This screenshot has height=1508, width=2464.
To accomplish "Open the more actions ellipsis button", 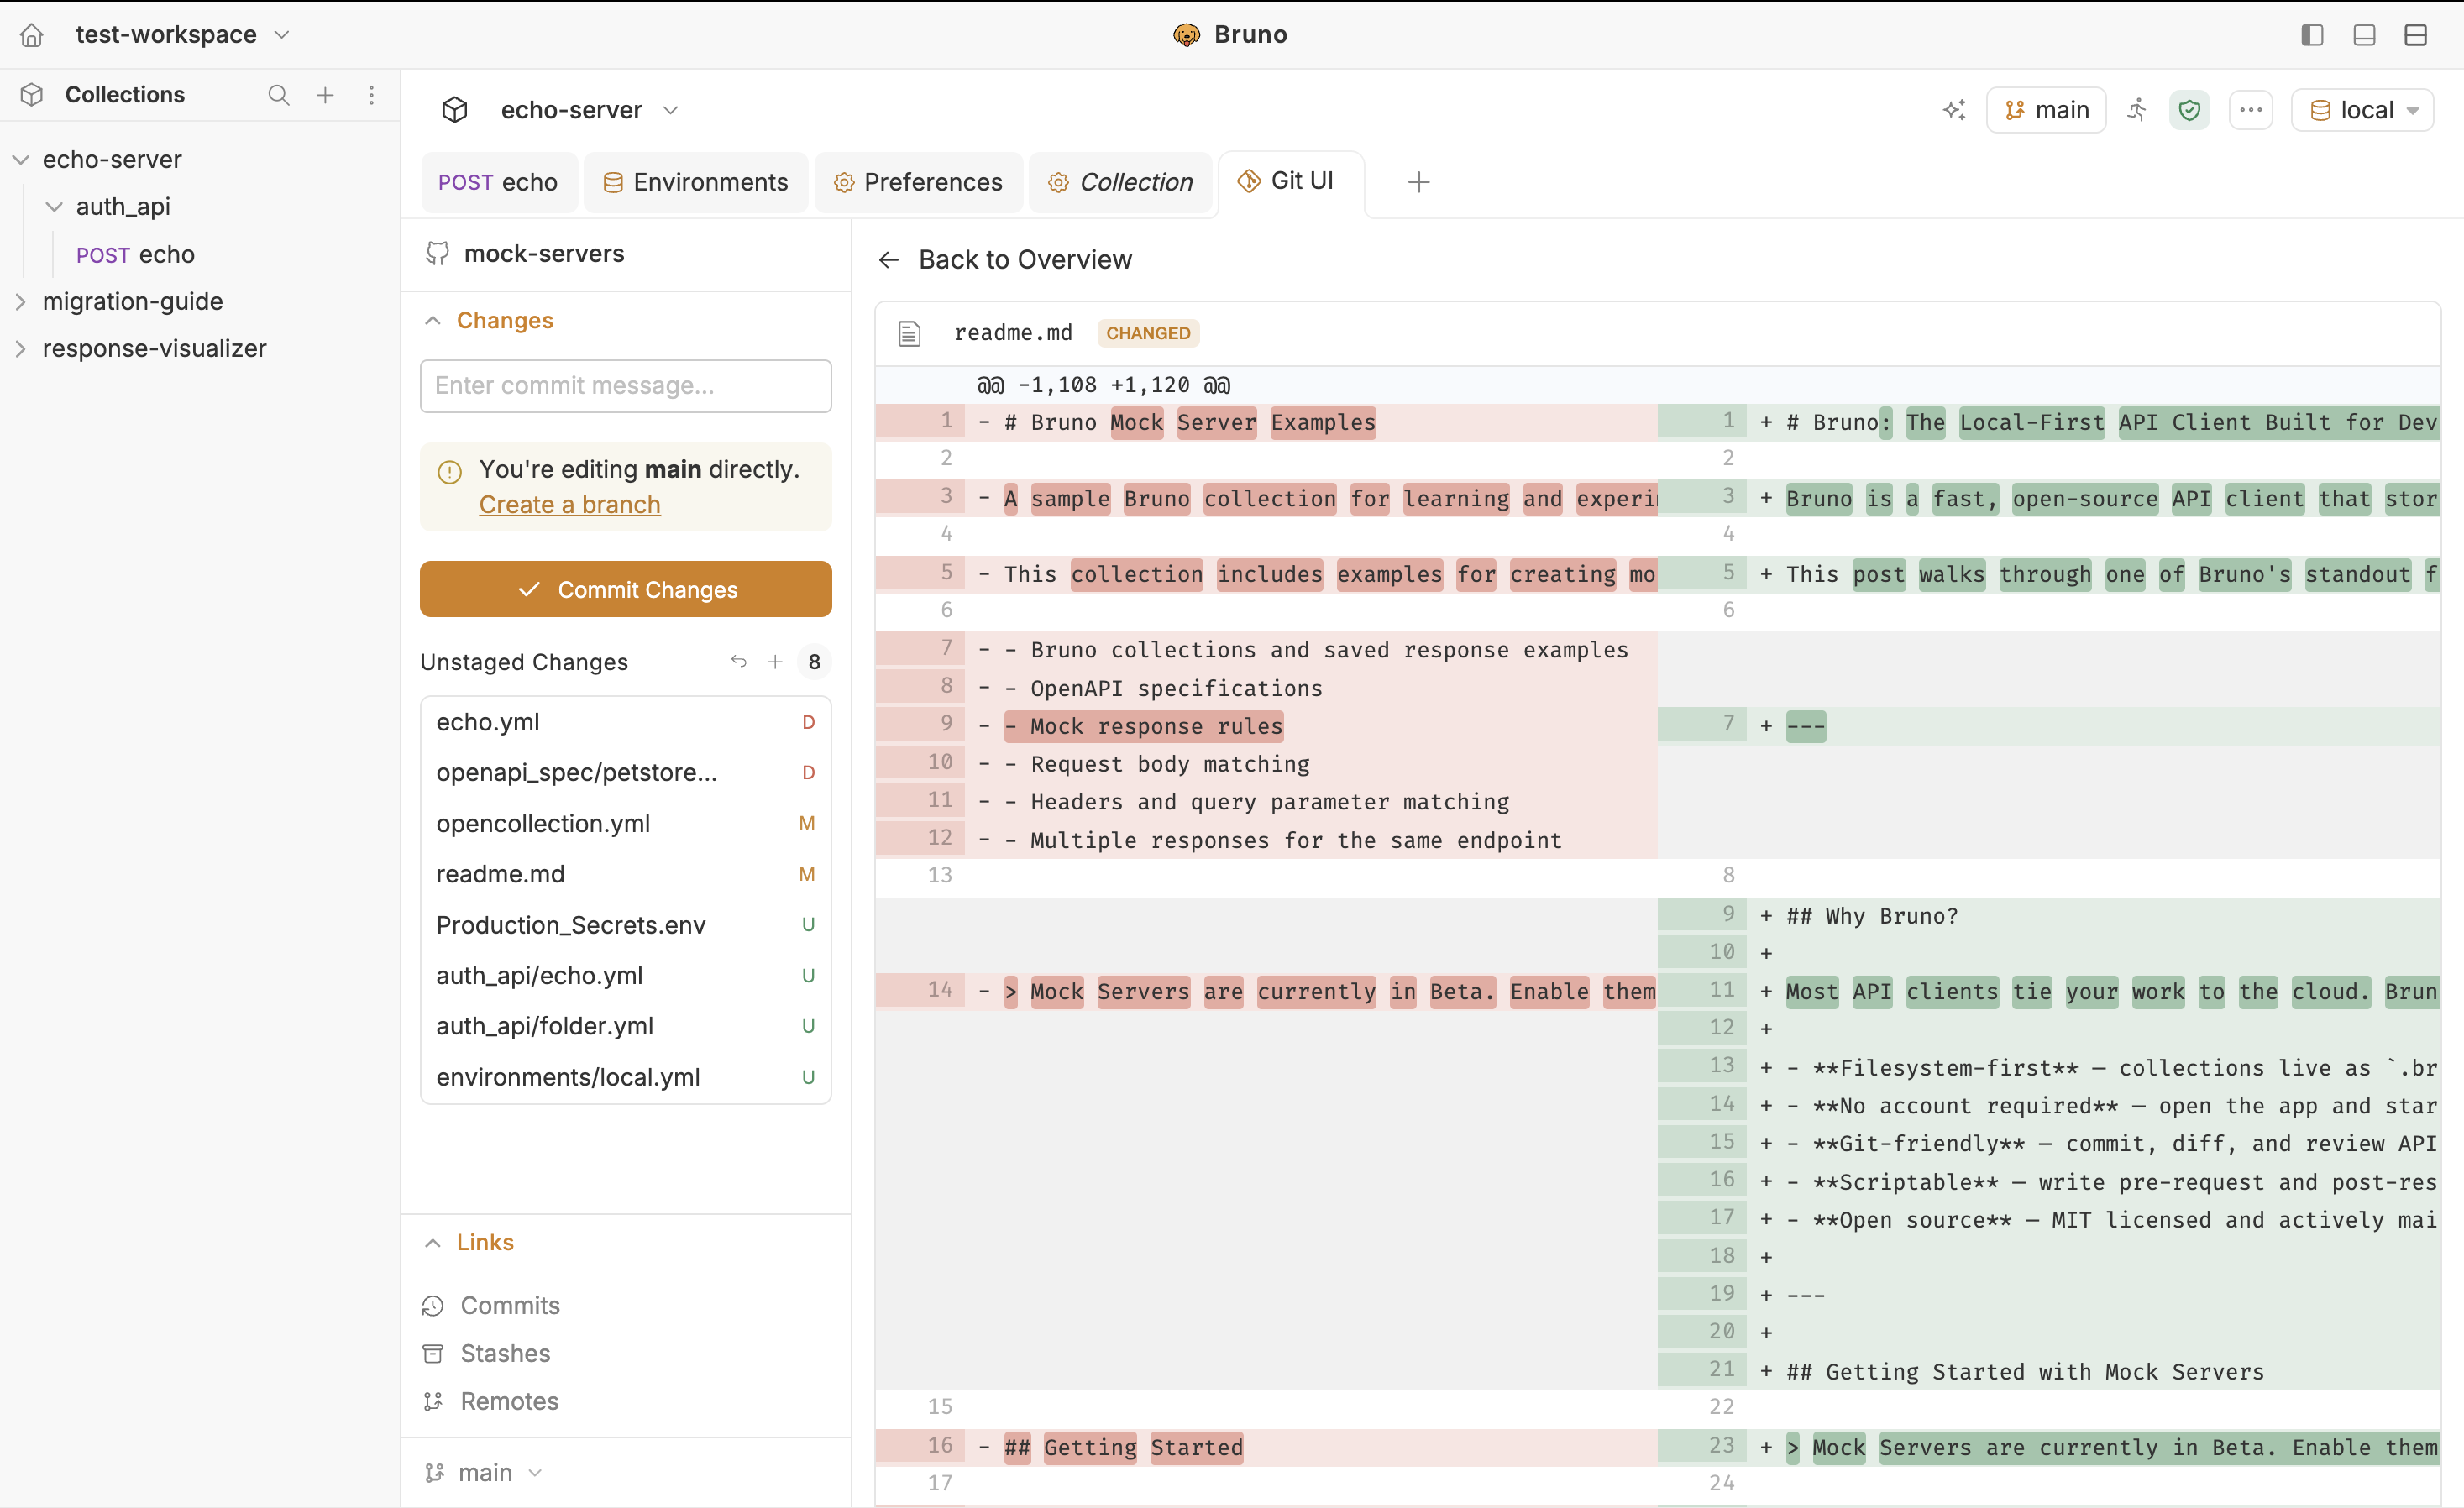I will (x=2250, y=110).
